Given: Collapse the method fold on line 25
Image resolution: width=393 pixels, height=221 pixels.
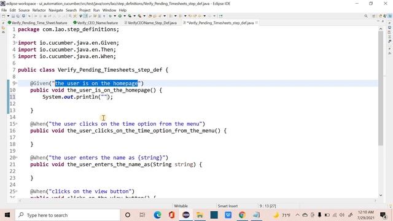Looking at the screenshot, I should coord(17,191).
